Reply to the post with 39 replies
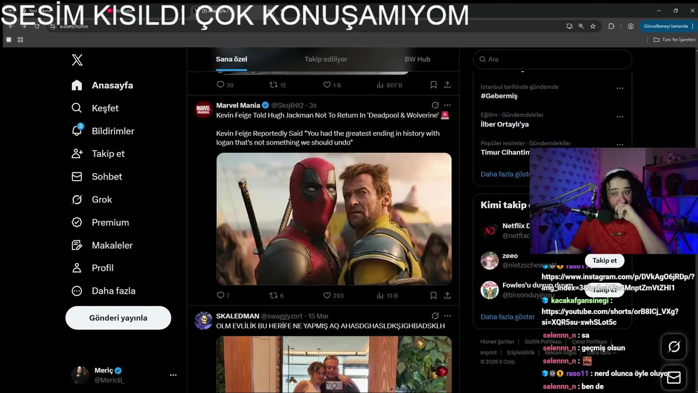This screenshot has width=698, height=393. point(225,85)
